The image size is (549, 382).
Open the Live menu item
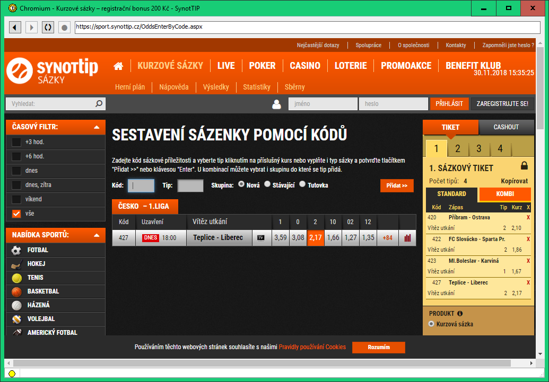pos(226,66)
